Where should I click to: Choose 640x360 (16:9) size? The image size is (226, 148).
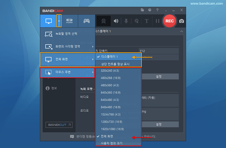[x=118, y=93]
